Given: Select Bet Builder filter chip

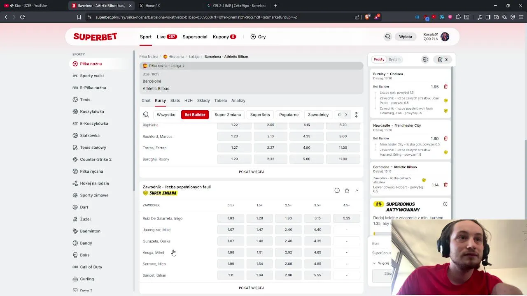Looking at the screenshot, I should coord(195,115).
